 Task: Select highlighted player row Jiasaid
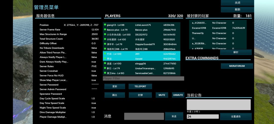click(x=142, y=59)
